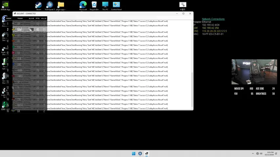Minimize the ESCLIENT window
The width and height of the screenshot is (280, 157).
(x=177, y=13)
